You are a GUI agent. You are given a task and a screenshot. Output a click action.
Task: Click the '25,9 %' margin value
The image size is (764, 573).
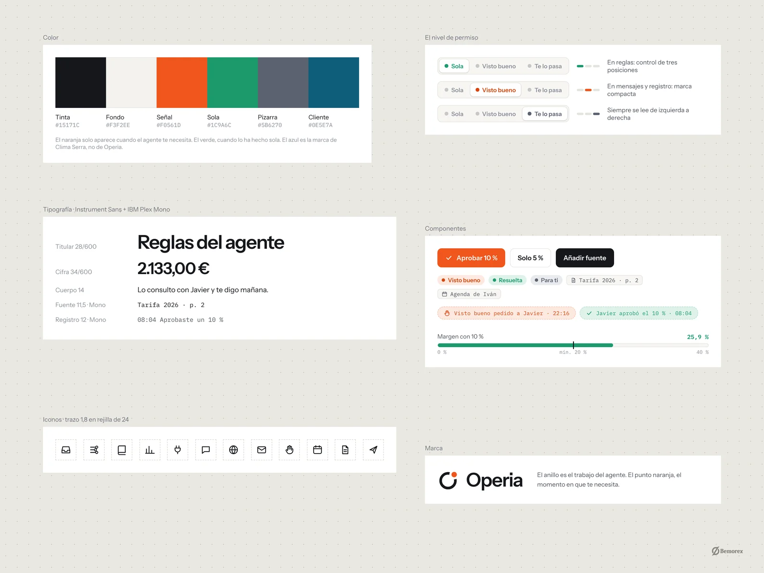[698, 337]
